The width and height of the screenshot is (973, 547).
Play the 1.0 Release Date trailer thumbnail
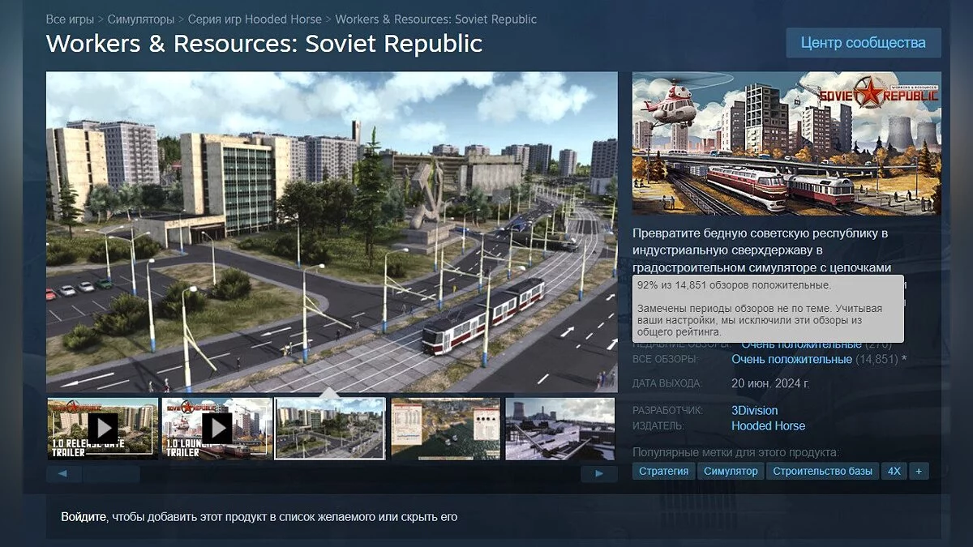102,428
